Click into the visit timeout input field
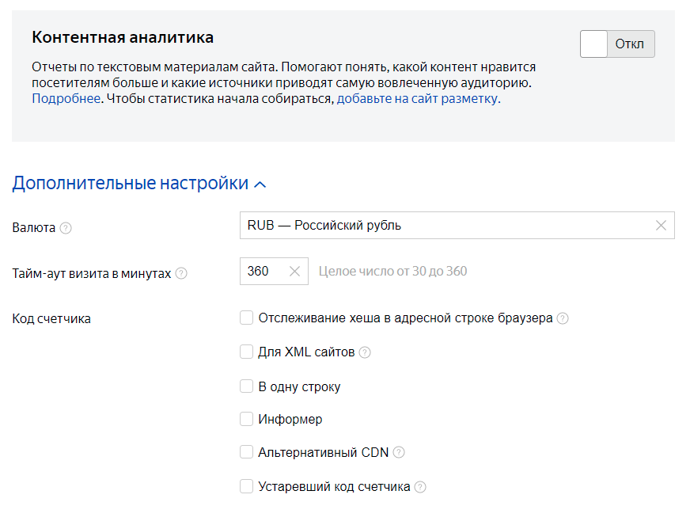The width and height of the screenshot is (690, 525). pos(261,272)
